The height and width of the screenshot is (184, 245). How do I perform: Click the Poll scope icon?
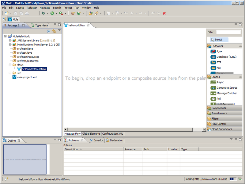point(213,99)
